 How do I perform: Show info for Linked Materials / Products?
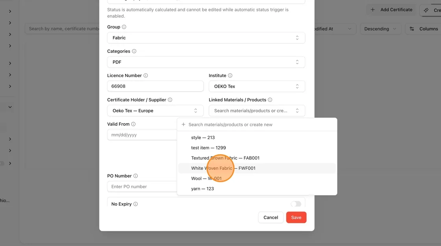coord(270,100)
